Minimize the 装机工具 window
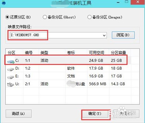 coord(118,2)
